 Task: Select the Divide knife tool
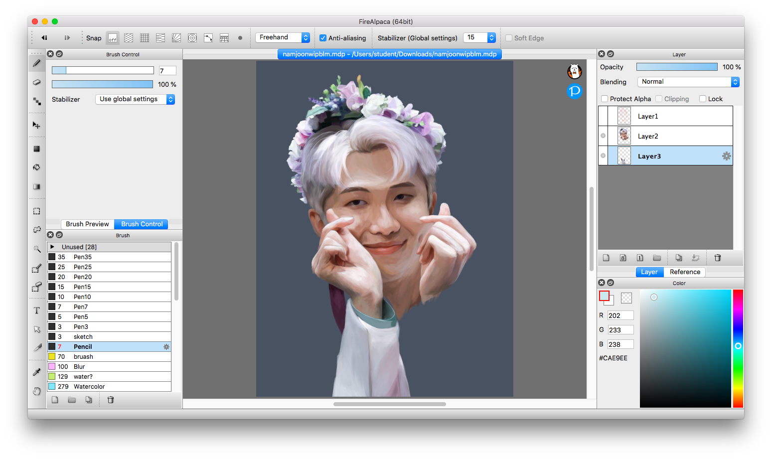(x=37, y=348)
